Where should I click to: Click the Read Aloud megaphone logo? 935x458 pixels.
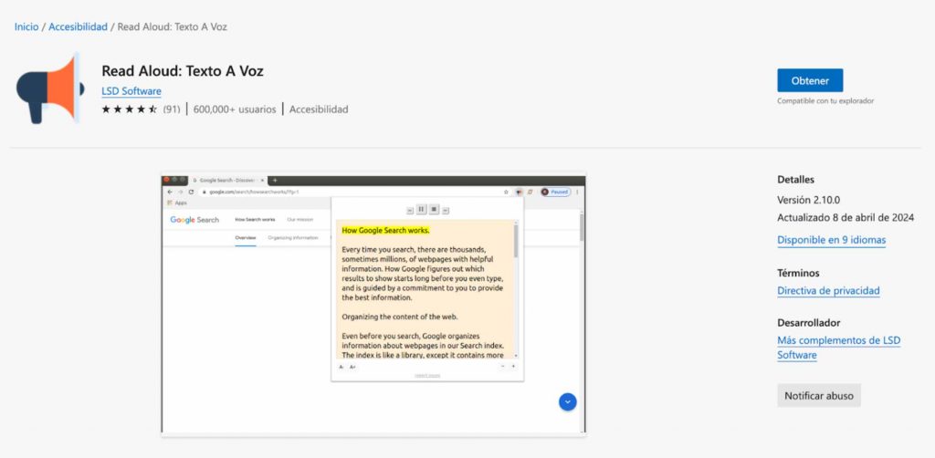pos(50,88)
